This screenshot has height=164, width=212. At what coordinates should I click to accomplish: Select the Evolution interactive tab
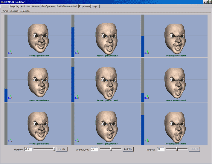point(67,6)
